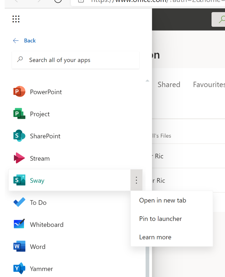Screen dimensions: 225x277
Task: Click Learn more in context menu
Action: pyautogui.click(x=155, y=237)
